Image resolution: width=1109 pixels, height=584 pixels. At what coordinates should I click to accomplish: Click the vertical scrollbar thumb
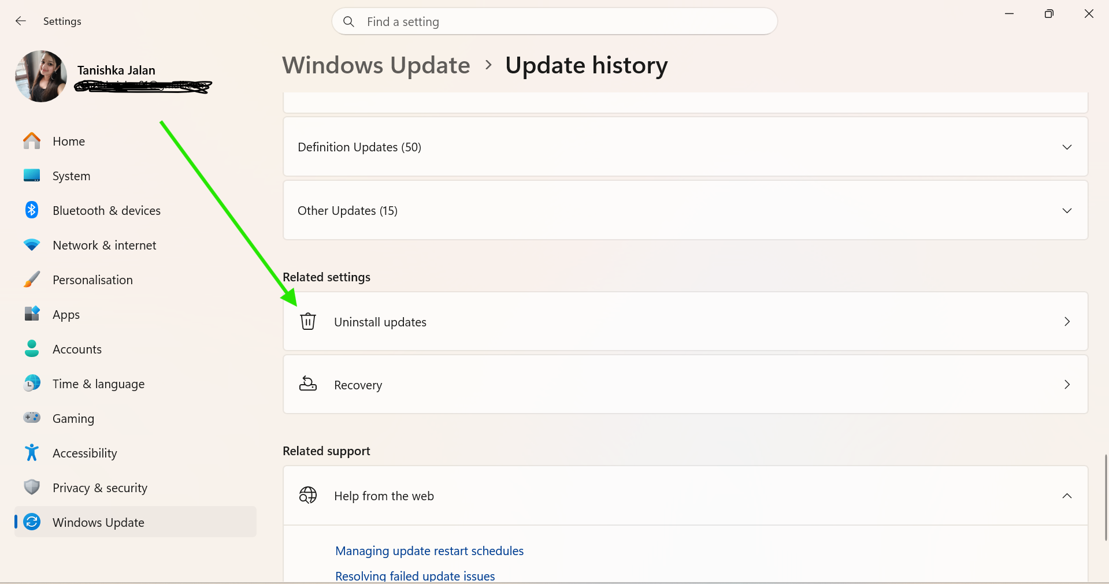pyautogui.click(x=1106, y=497)
